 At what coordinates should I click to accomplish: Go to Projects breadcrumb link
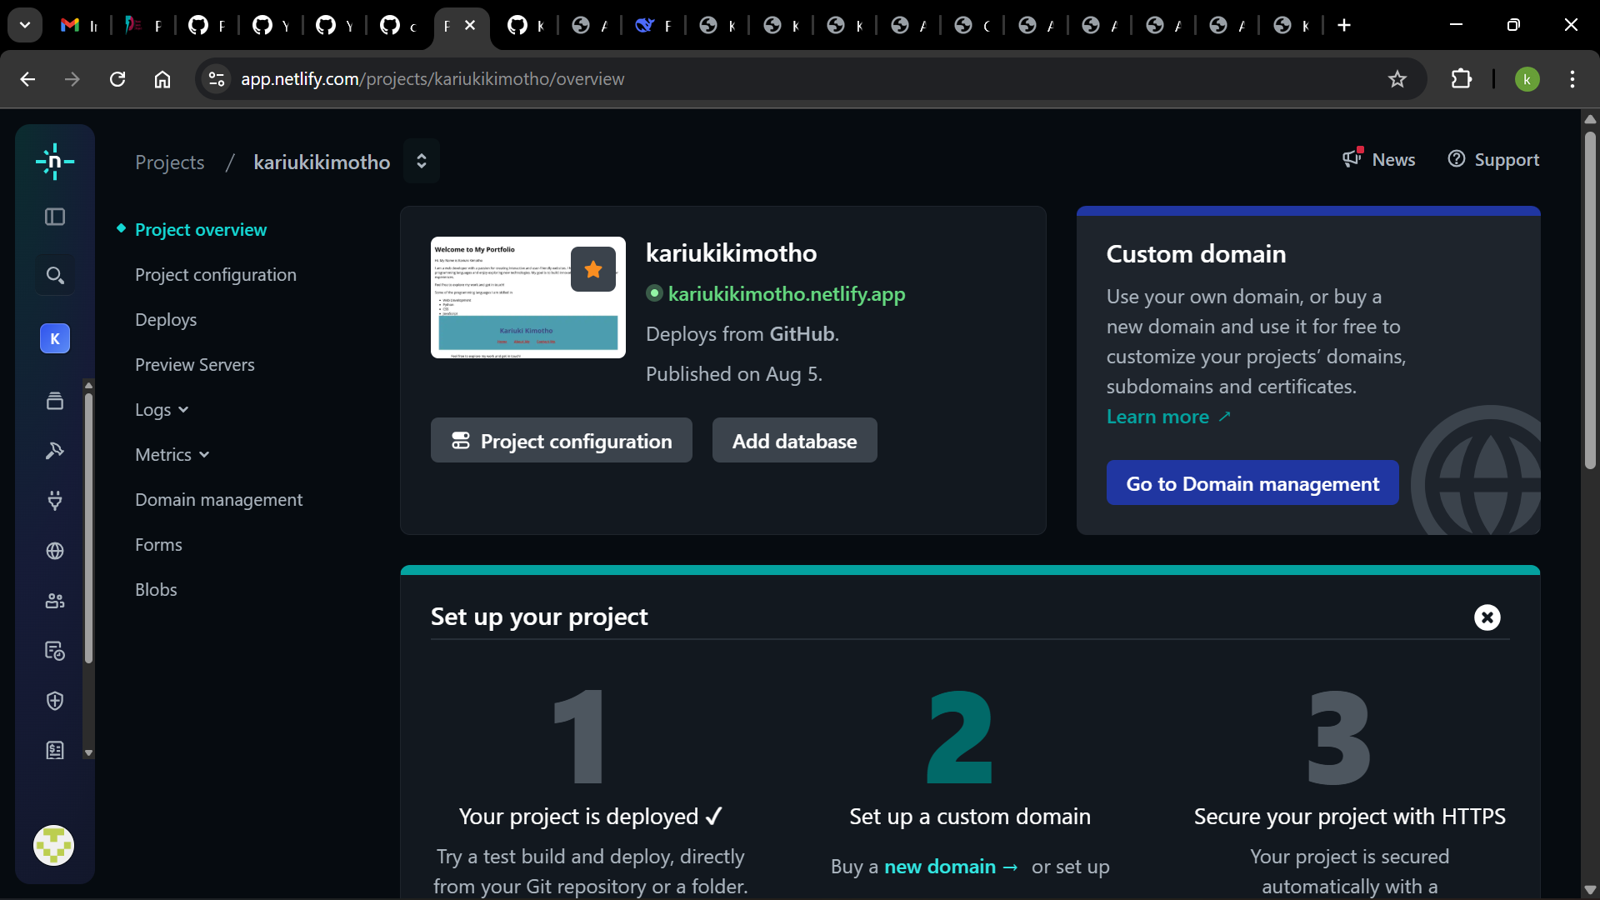click(x=170, y=162)
